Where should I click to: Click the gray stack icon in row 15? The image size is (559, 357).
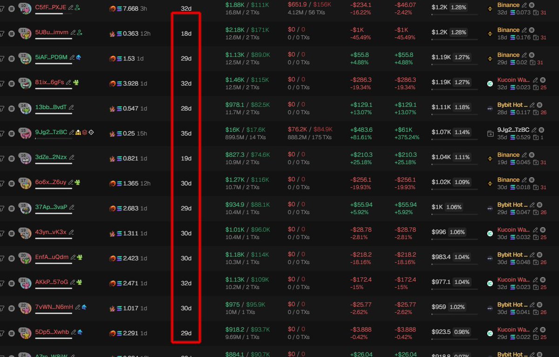[12, 134]
